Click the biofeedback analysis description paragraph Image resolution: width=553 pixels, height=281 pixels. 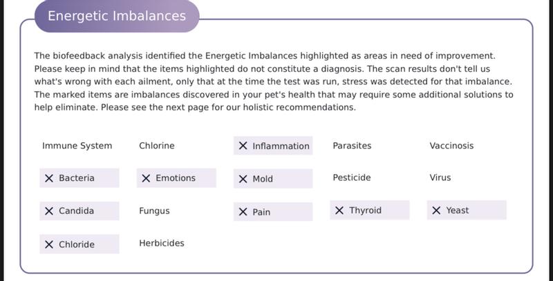pos(273,81)
